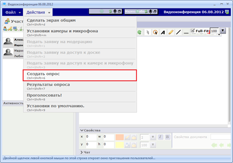Click window icon in Марина's video pod
This screenshot has height=163, width=233.
click(x=155, y=11)
